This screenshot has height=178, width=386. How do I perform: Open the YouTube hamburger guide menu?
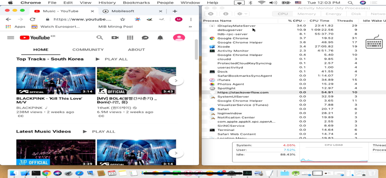click(x=10, y=38)
